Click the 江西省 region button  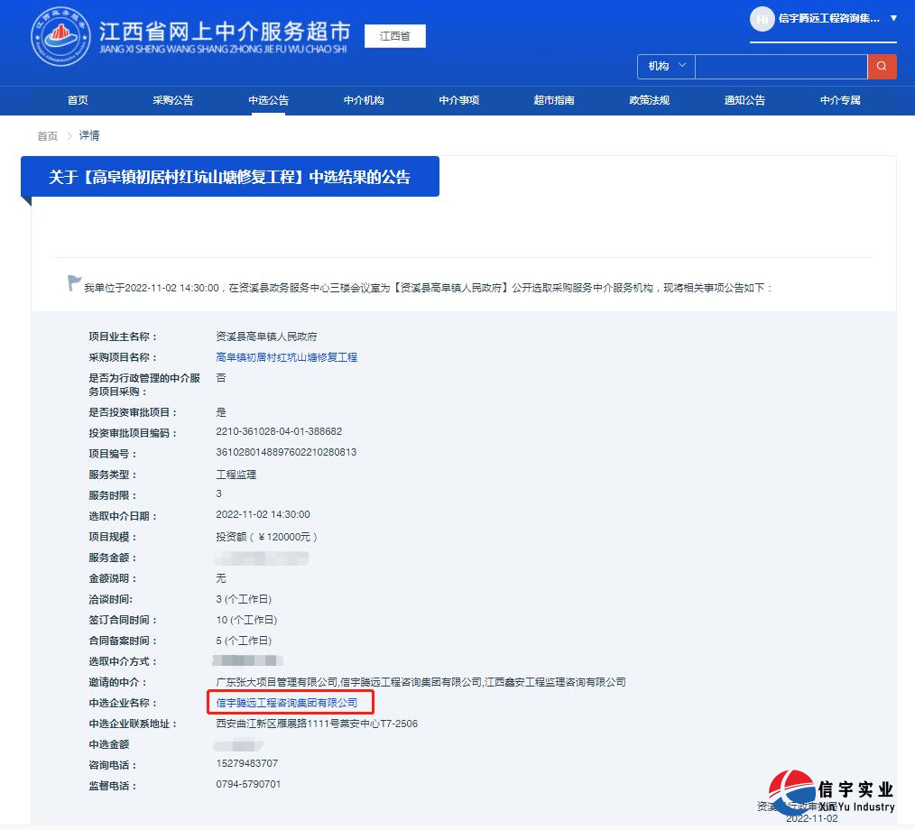[394, 36]
